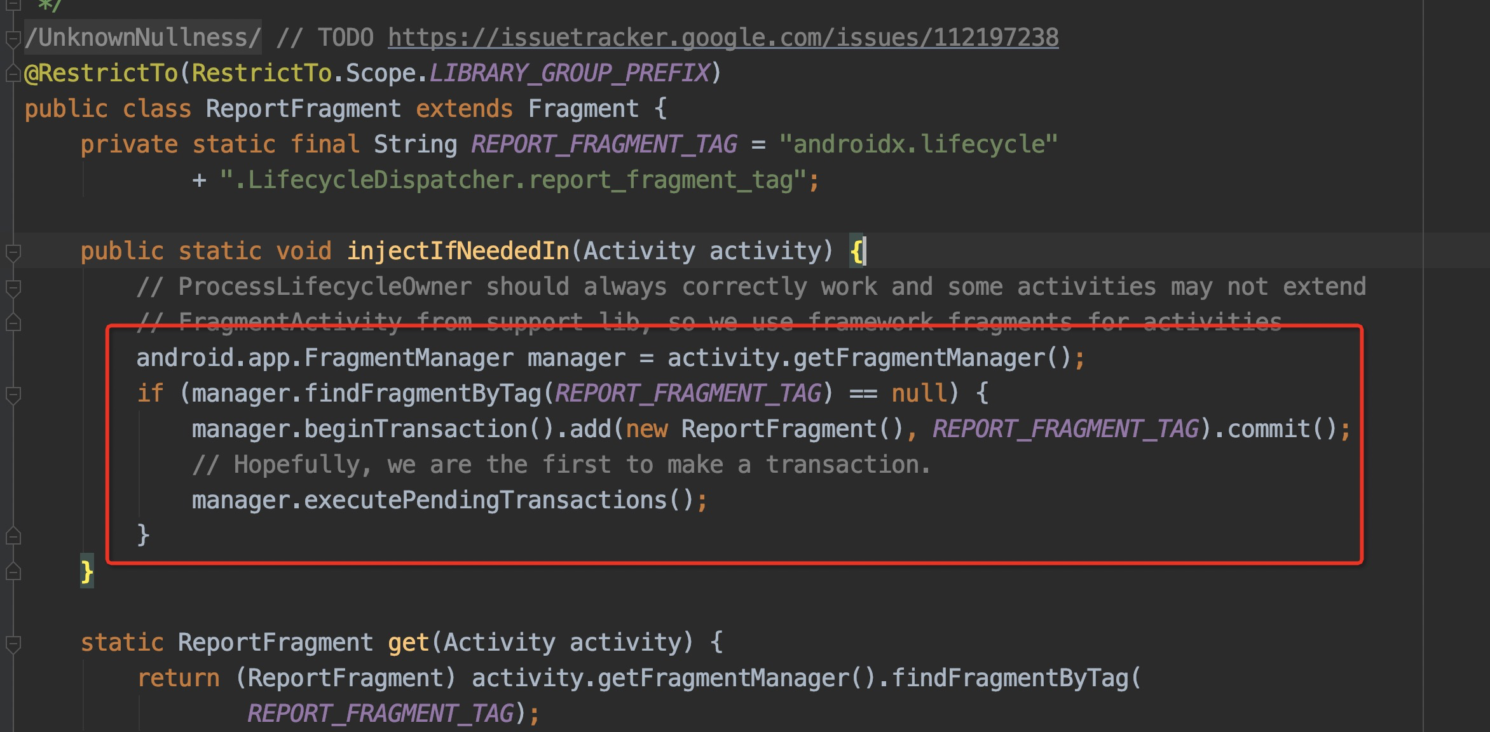The image size is (1490, 732).
Task: Click the highlighted closing yellow brace of injectIfNeededIn
Action: point(87,572)
